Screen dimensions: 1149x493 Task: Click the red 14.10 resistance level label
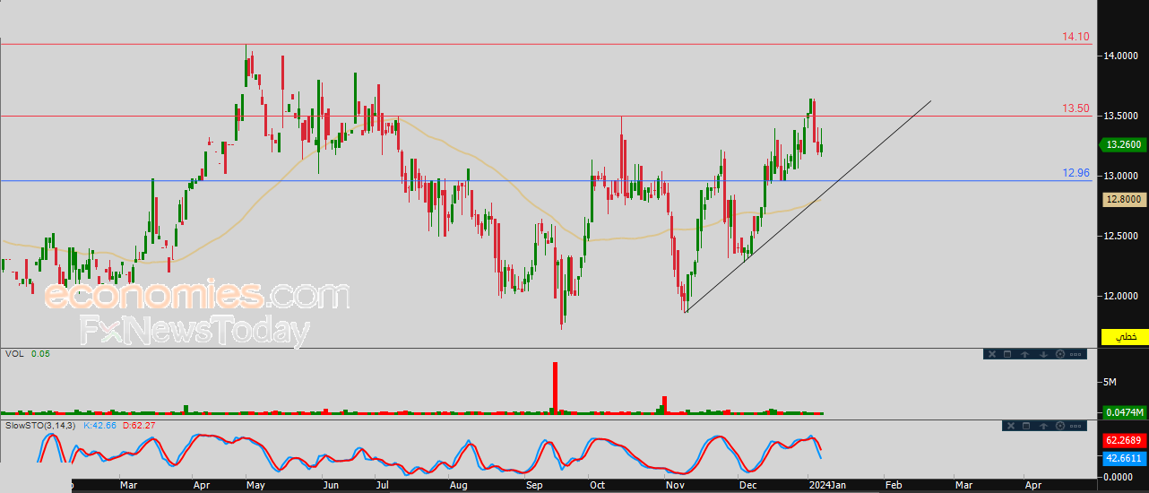1076,37
